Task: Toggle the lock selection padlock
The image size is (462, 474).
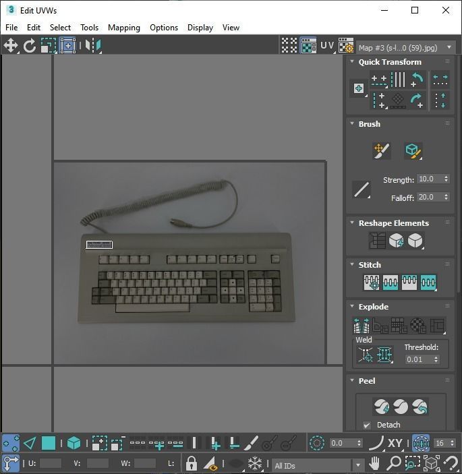Action: click(191, 463)
